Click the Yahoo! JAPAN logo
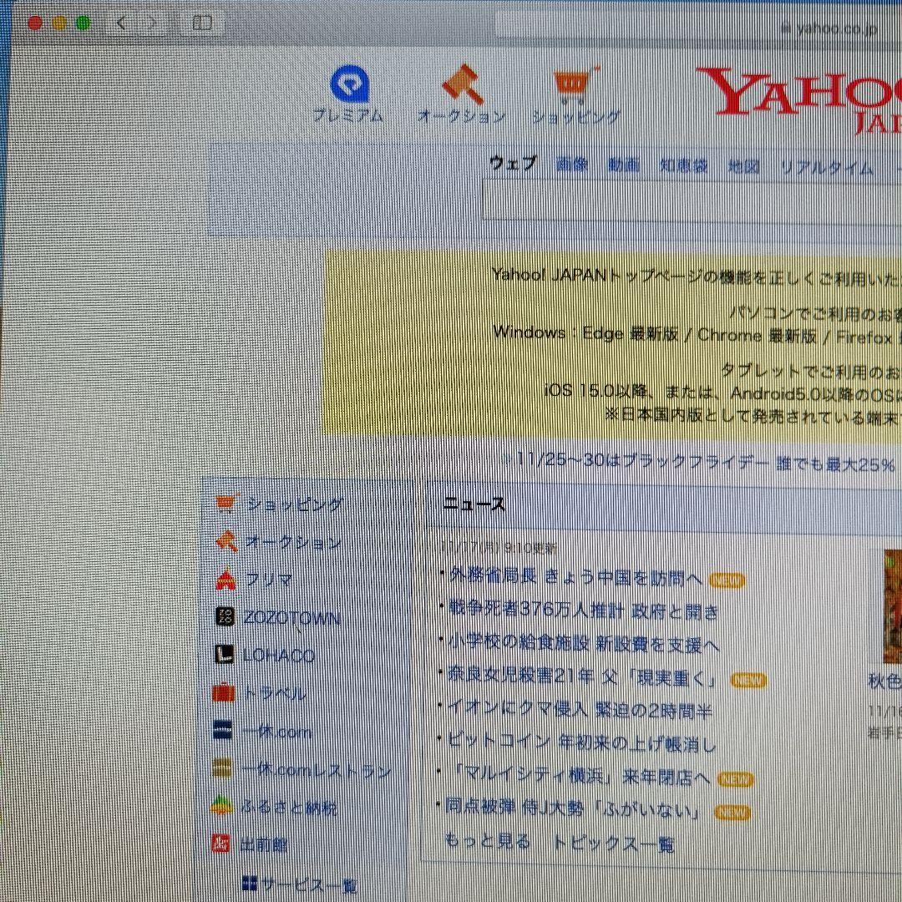The width and height of the screenshot is (902, 902). pyautogui.click(x=802, y=92)
